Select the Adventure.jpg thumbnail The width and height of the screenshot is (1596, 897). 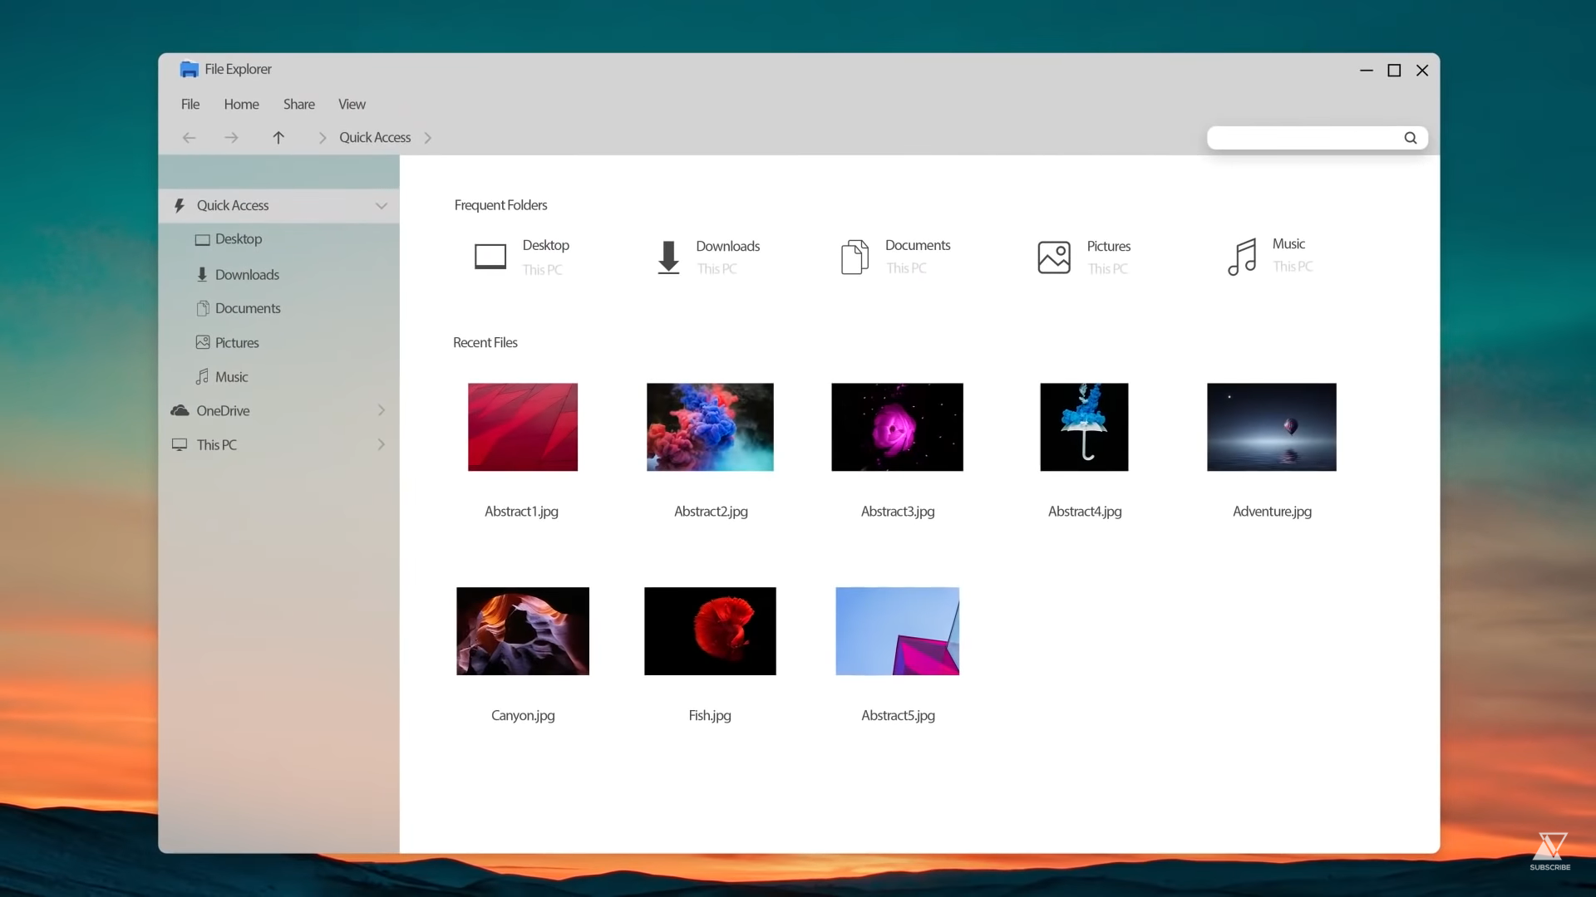[1272, 427]
